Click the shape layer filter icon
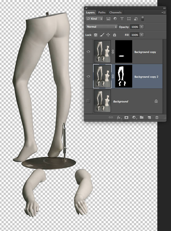 coord(129,19)
